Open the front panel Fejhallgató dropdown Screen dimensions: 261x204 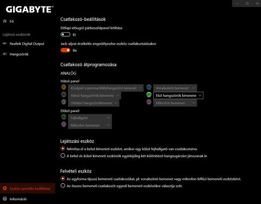tap(90, 118)
